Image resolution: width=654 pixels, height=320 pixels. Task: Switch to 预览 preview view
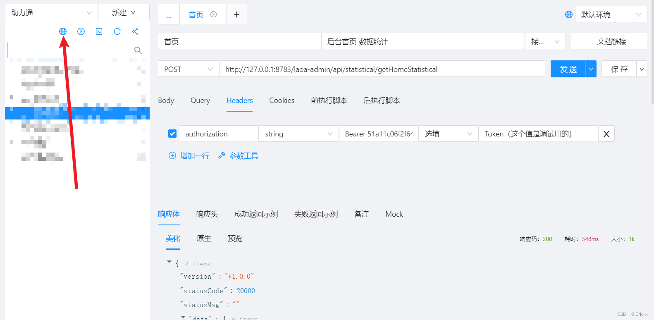click(235, 239)
